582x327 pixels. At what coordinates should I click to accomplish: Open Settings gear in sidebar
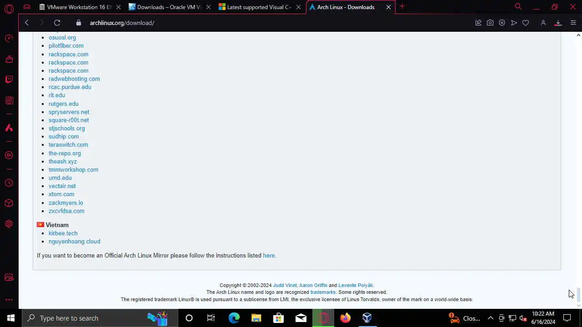point(9,224)
